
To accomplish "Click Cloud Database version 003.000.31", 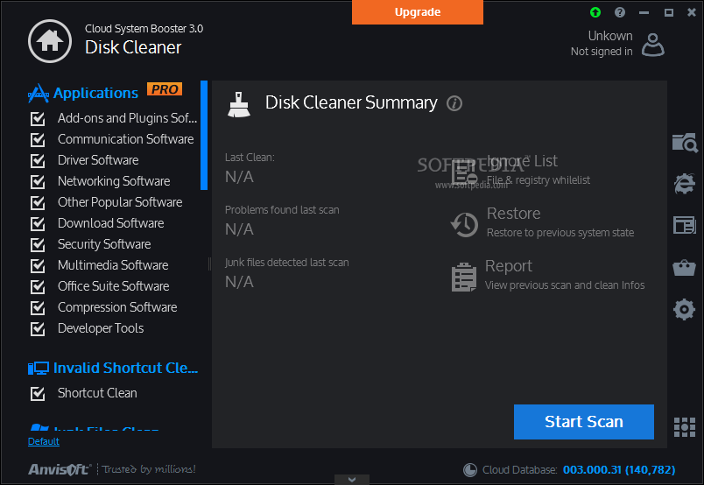I will click(619, 470).
